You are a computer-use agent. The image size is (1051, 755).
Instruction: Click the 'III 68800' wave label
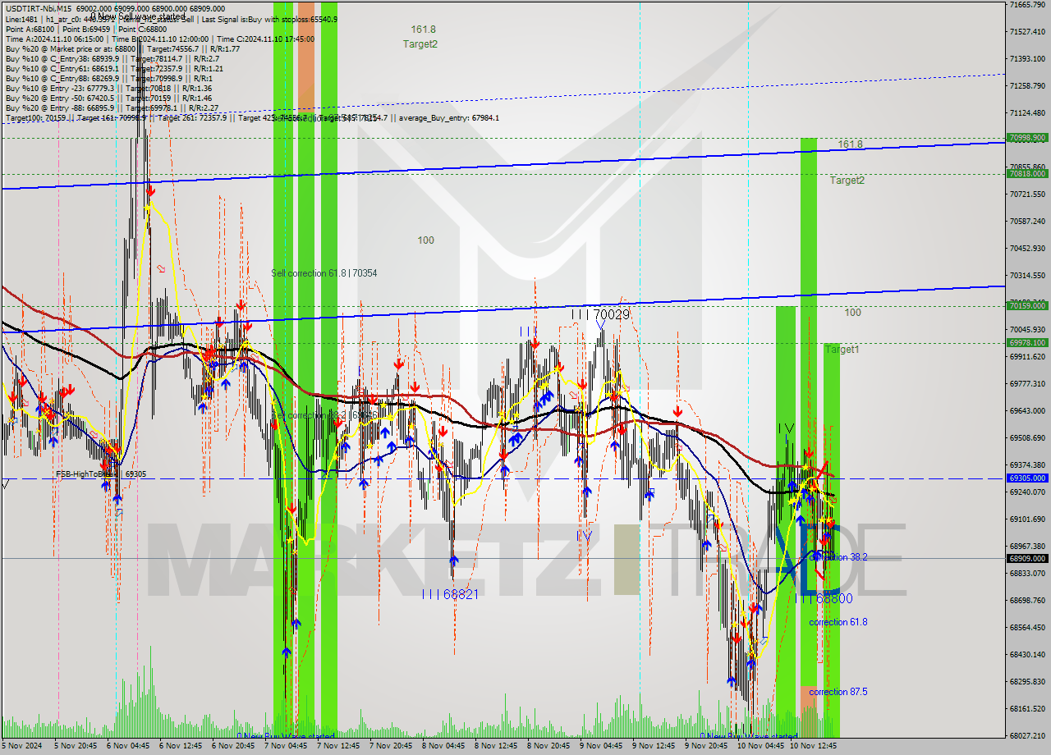824,599
